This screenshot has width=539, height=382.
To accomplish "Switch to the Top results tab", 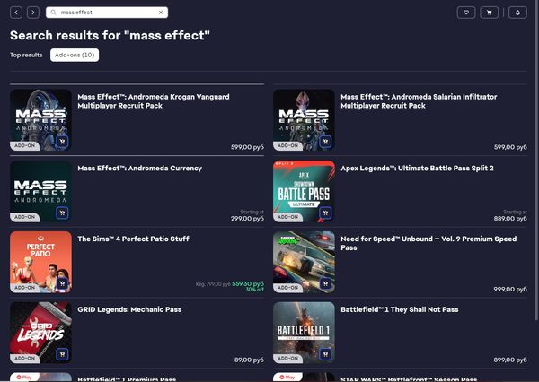I will pos(26,55).
